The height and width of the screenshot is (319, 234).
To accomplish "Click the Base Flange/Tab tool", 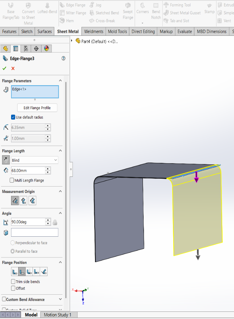I will 11,11.
